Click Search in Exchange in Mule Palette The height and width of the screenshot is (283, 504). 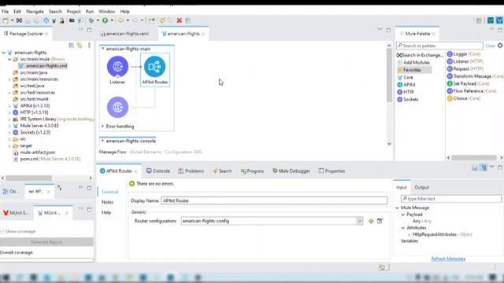[x=420, y=55]
